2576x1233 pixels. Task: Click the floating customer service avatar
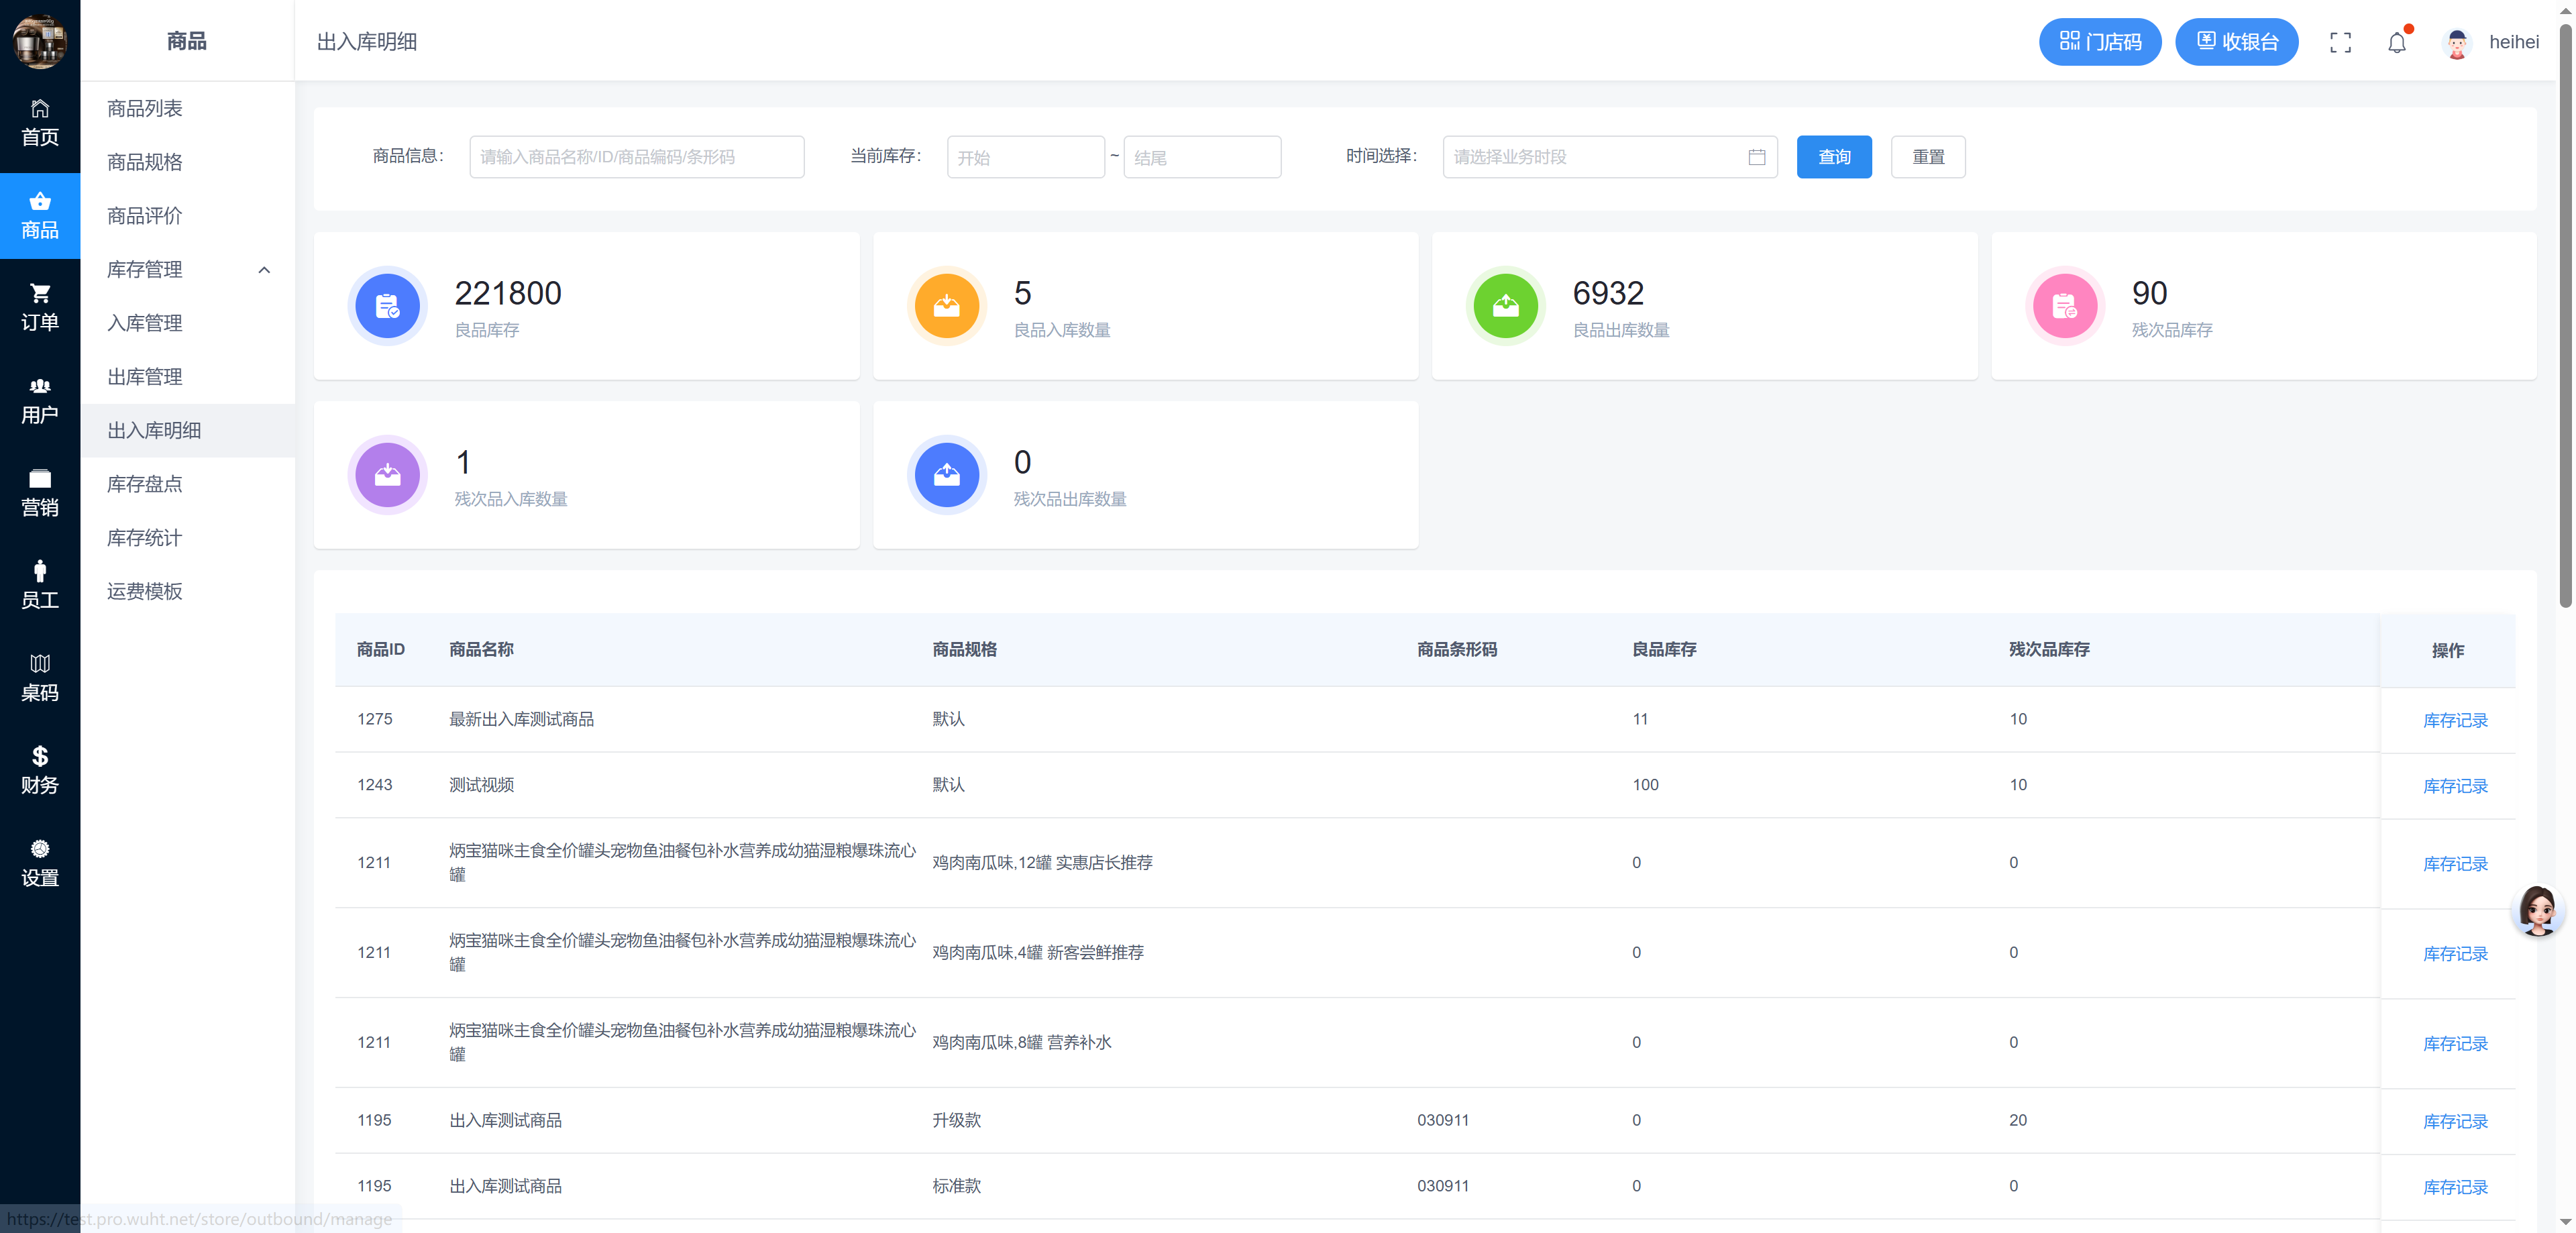2537,909
